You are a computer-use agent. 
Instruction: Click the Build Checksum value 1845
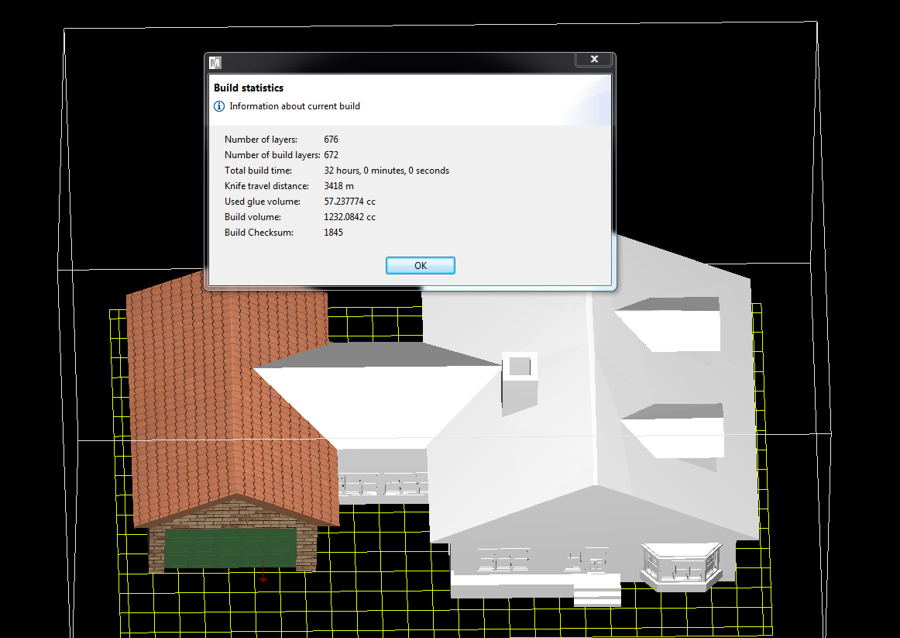[333, 233]
